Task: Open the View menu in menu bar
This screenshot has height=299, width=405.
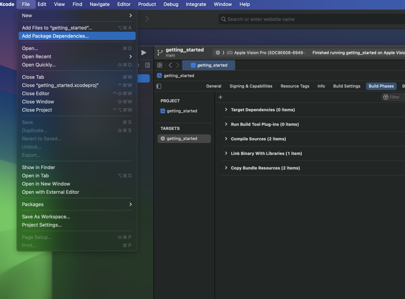Action: click(59, 4)
